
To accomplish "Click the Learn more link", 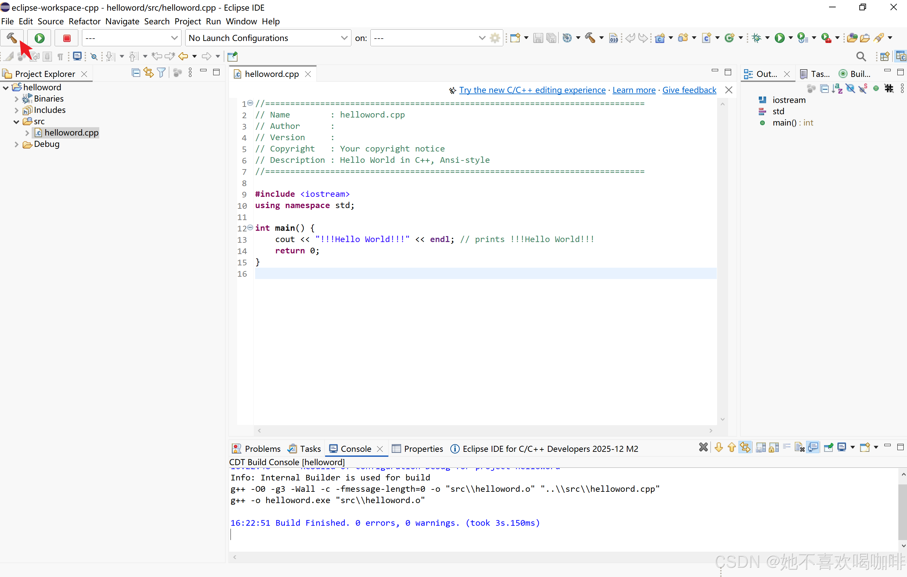I will (x=634, y=90).
